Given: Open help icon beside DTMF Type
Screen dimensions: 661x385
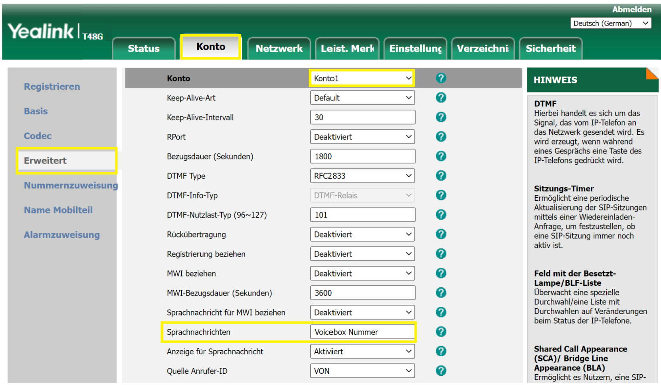Looking at the screenshot, I should pos(441,176).
